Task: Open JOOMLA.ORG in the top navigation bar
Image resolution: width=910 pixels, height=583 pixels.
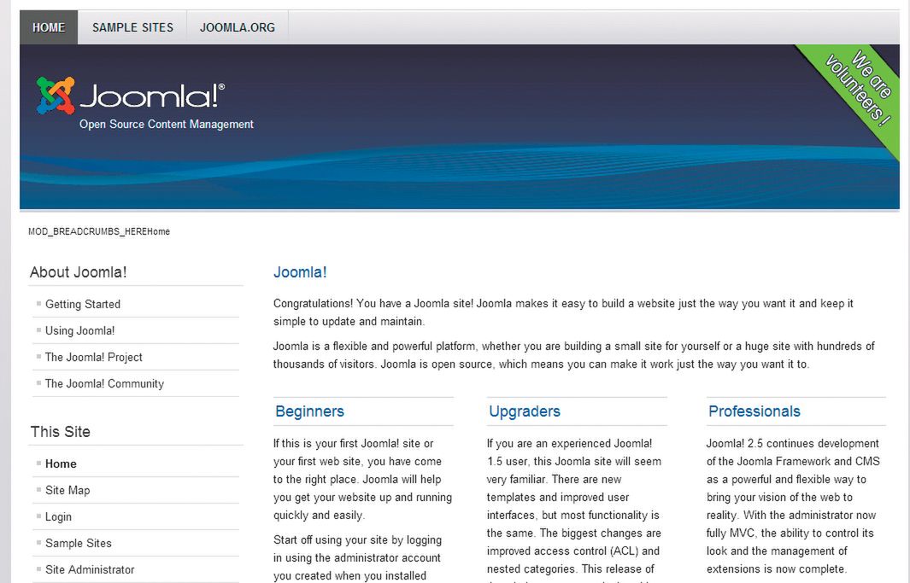Action: tap(238, 27)
